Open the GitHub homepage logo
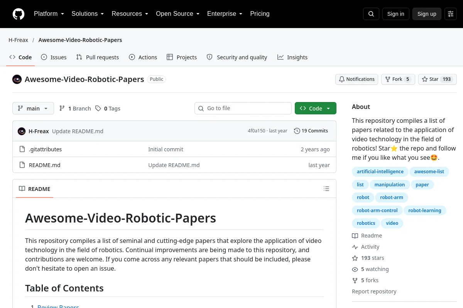Image resolution: width=463 pixels, height=308 pixels. [19, 14]
